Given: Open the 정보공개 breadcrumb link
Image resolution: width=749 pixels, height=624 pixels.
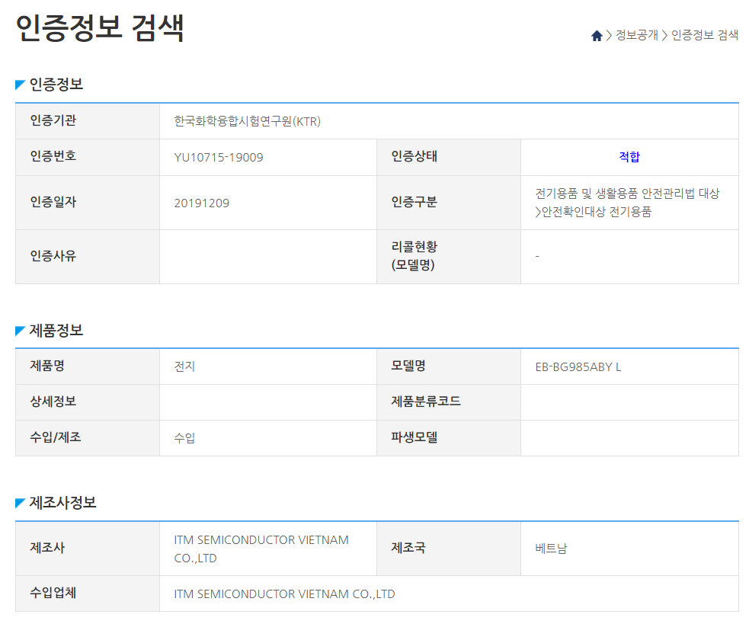Looking at the screenshot, I should (x=636, y=36).
